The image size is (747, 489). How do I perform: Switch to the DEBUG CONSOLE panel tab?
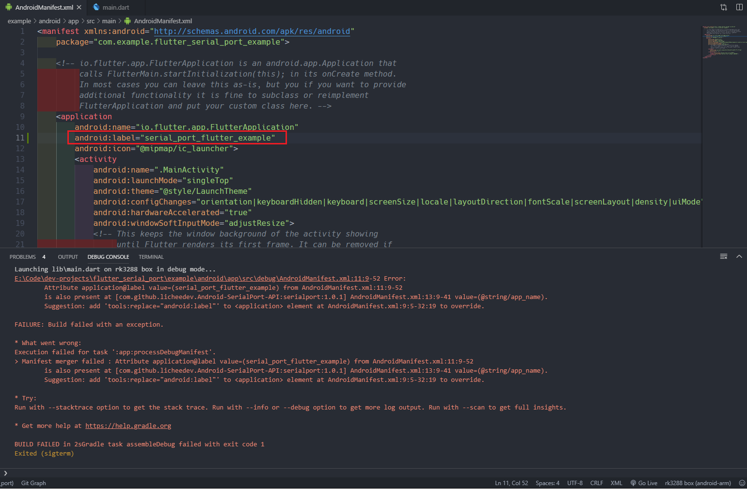tap(108, 257)
